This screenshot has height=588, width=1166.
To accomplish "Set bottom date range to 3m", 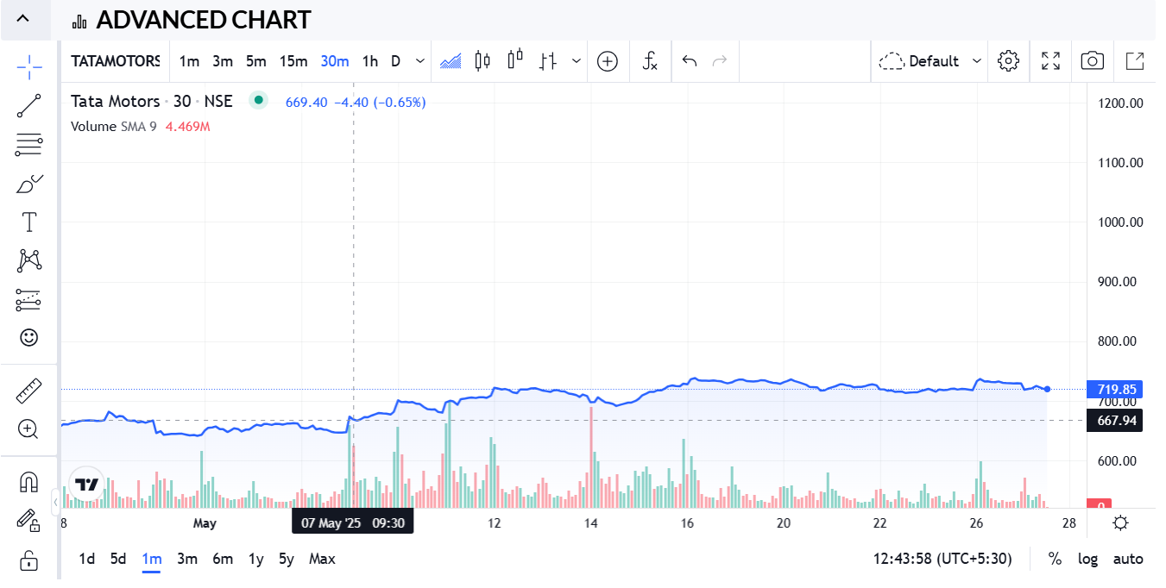I will 187,559.
